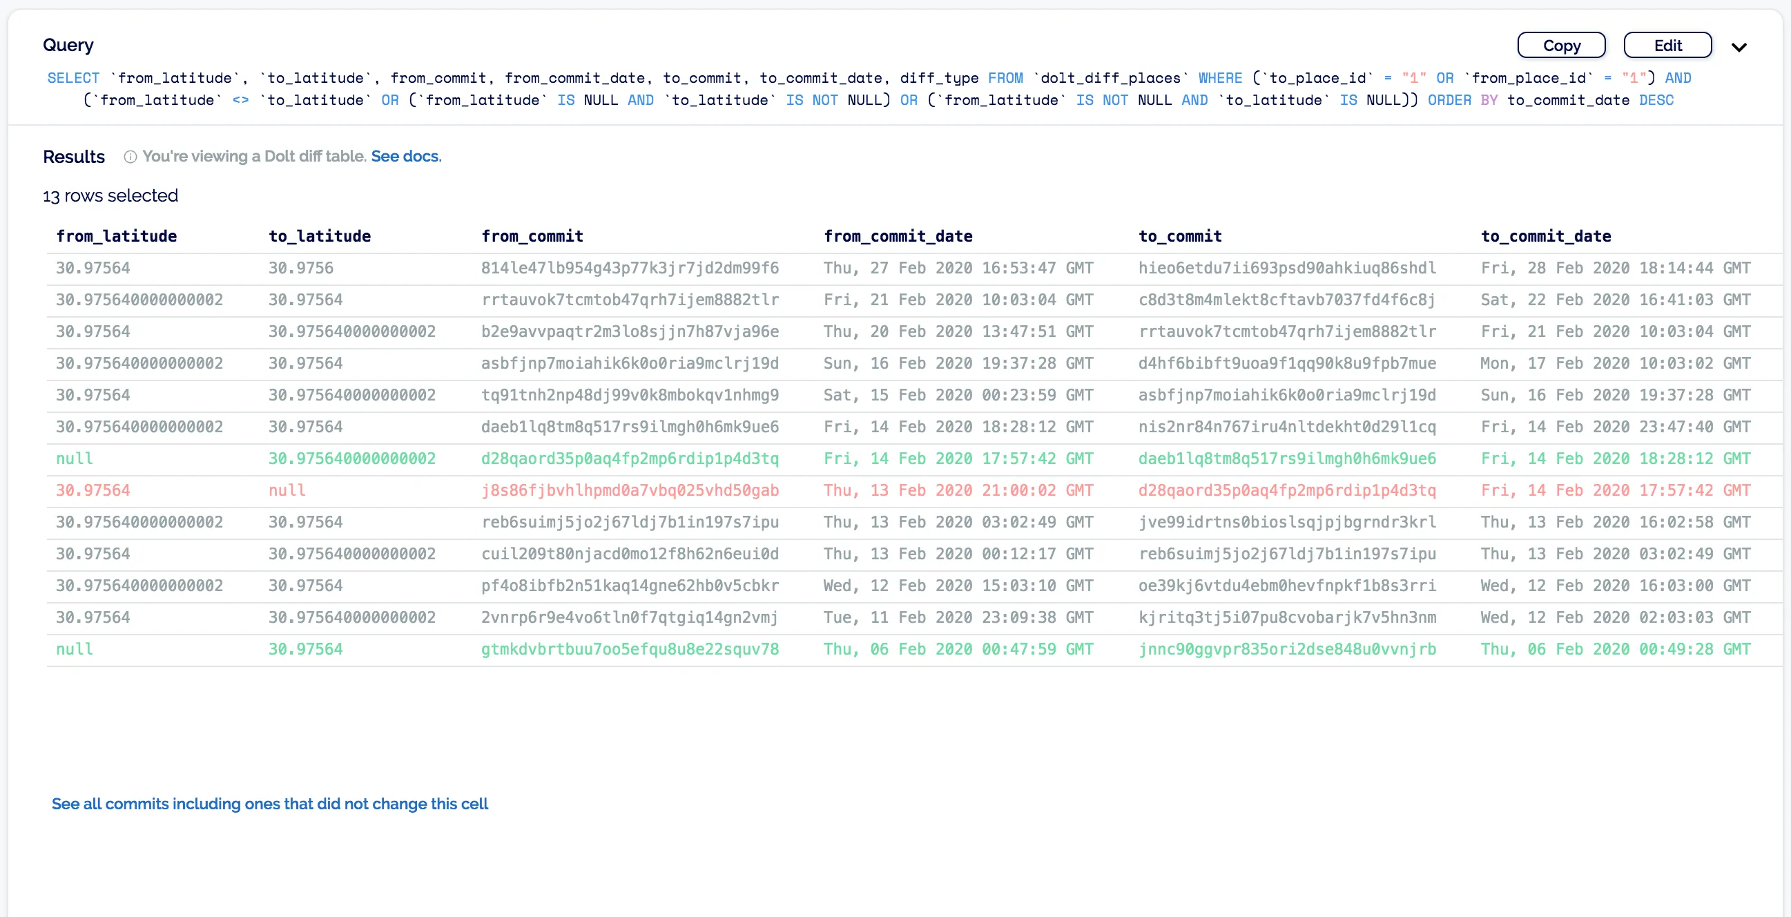The image size is (1791, 917).
Task: Click to_commit jve99idrtns0bioslsqjpjbgrndr3krl
Action: point(1287,522)
